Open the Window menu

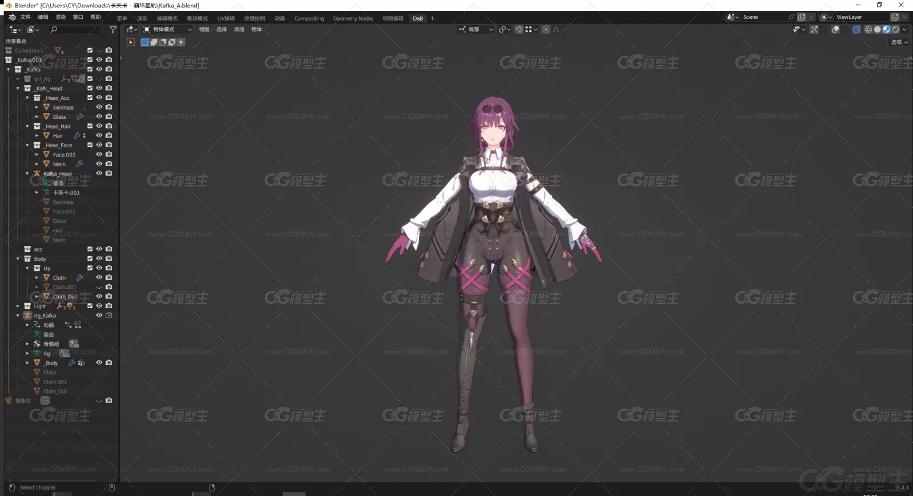click(78, 17)
